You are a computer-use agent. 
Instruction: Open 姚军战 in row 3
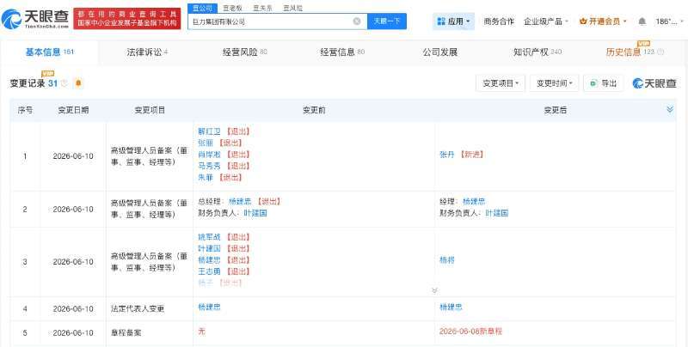click(x=209, y=237)
